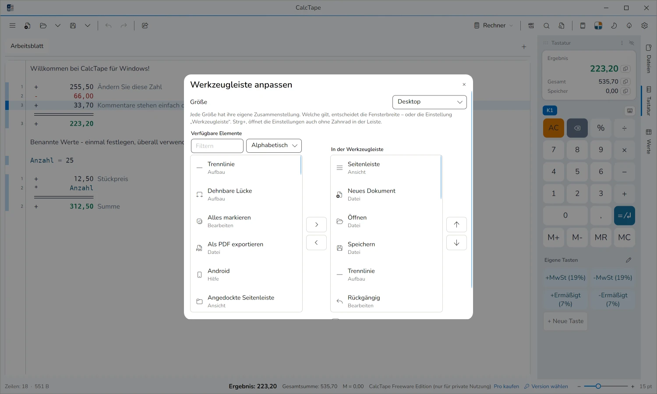The image size is (657, 394).
Task: Select the Arbeitsblatt tab
Action: point(27,46)
